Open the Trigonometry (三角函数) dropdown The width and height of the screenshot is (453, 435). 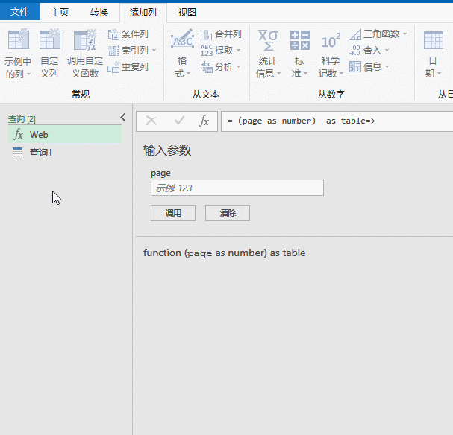[x=404, y=34]
